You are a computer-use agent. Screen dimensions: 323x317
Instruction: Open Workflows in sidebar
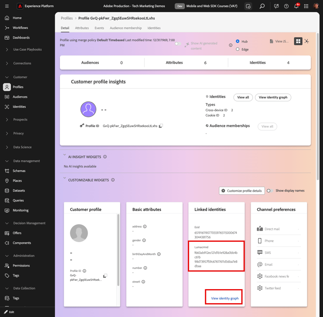pyautogui.click(x=20, y=28)
